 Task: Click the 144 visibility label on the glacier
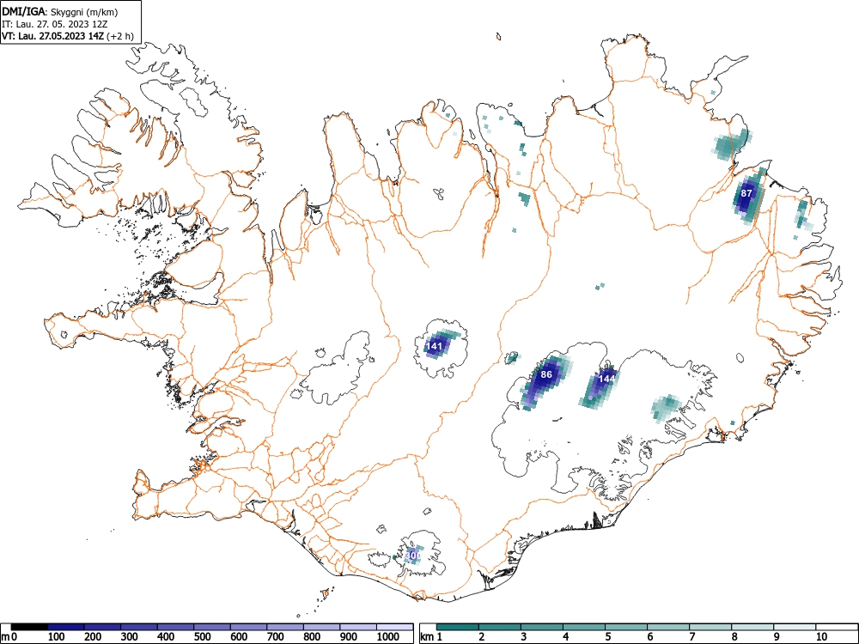click(606, 379)
